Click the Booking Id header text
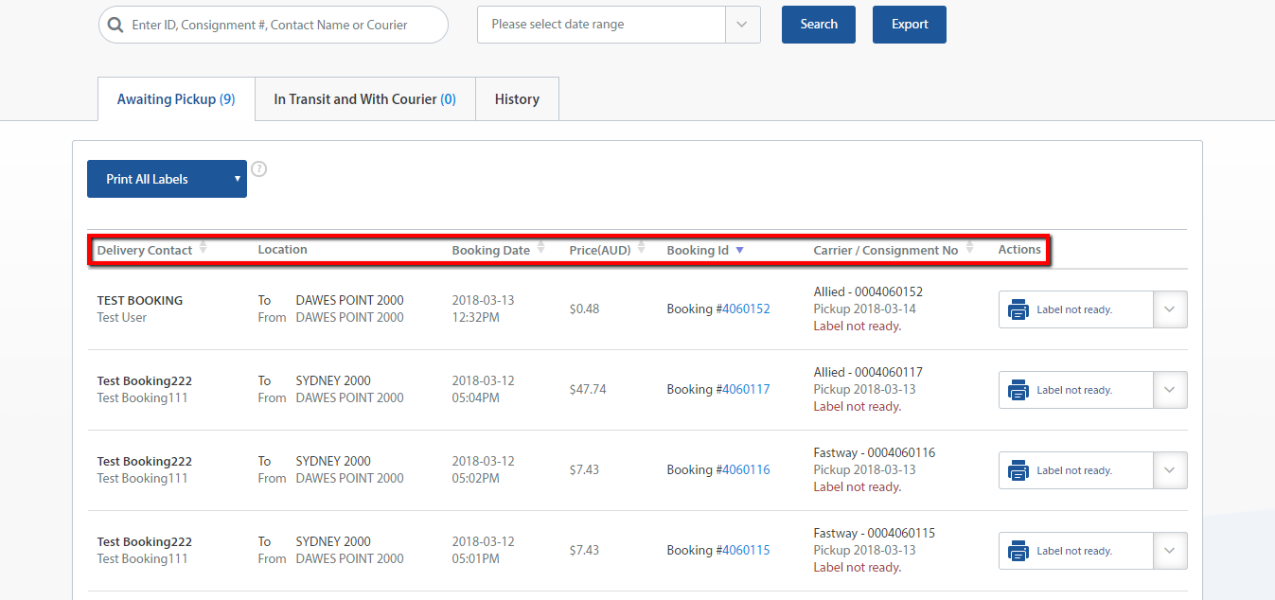Viewport: 1275px width, 600px height. coord(698,251)
